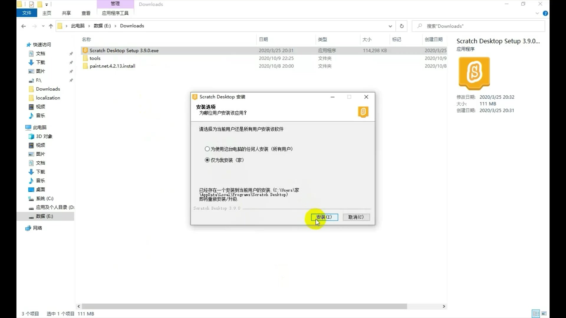Image resolution: width=566 pixels, height=318 pixels.
Task: Click the Scratch Desktop Setup exe icon
Action: 85,50
